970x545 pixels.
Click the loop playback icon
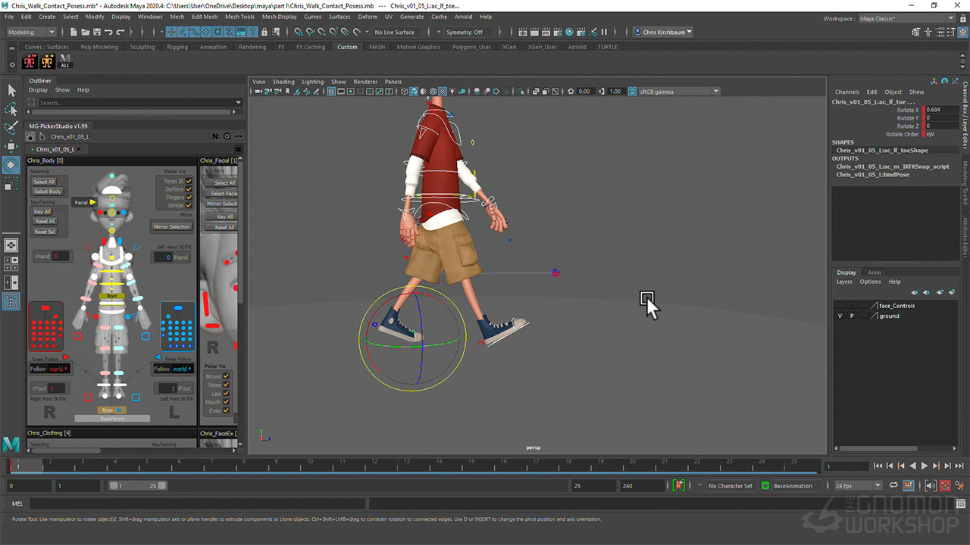tap(893, 485)
